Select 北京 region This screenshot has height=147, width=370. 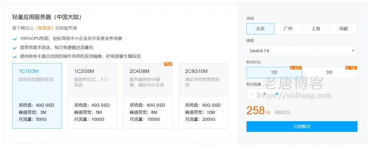[x=260, y=29]
